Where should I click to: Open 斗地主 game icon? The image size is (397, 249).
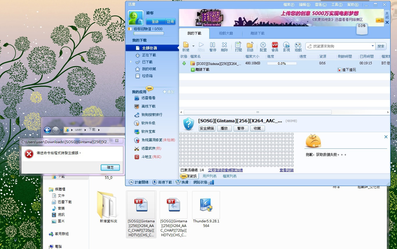click(x=137, y=157)
